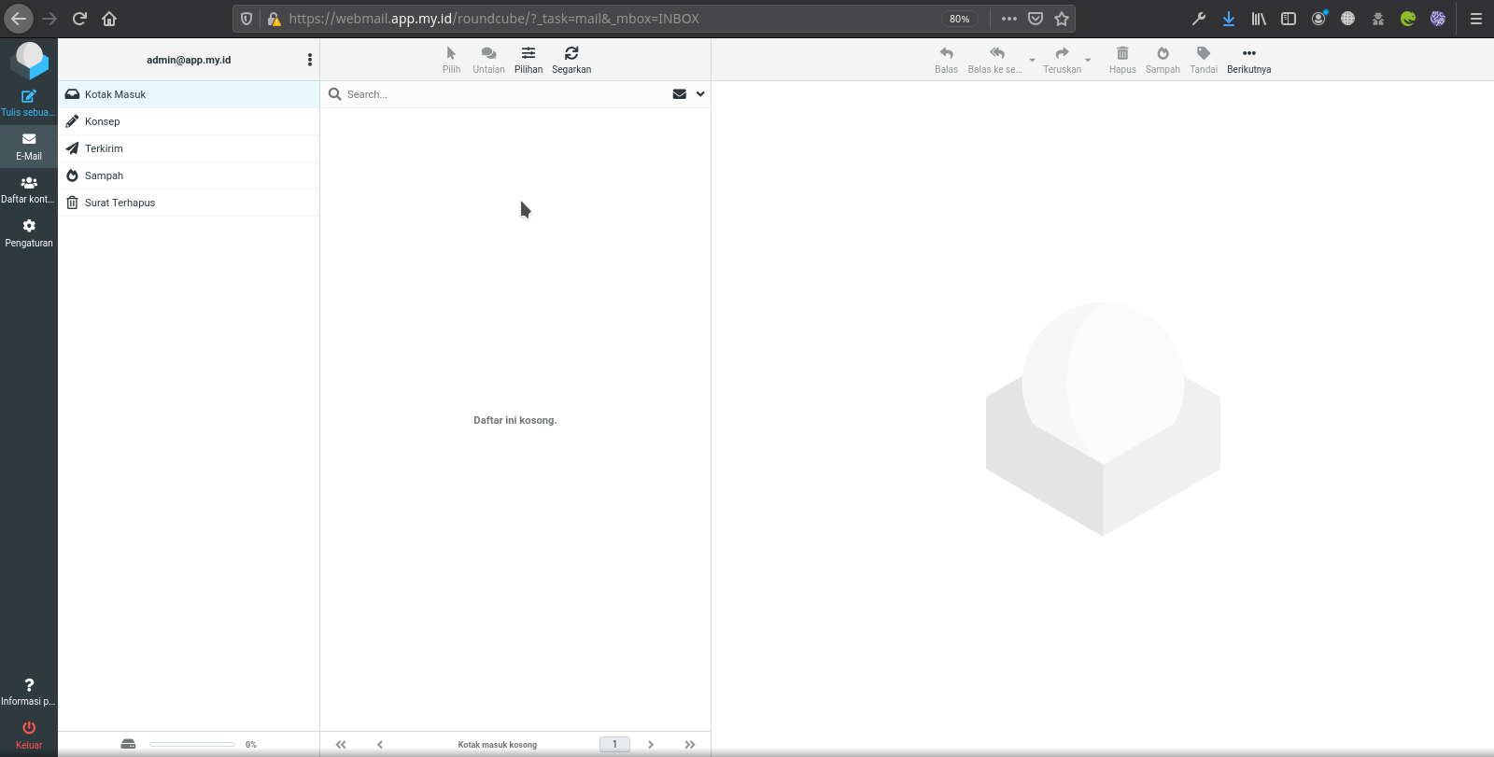Bookmark this page with star

(1062, 19)
